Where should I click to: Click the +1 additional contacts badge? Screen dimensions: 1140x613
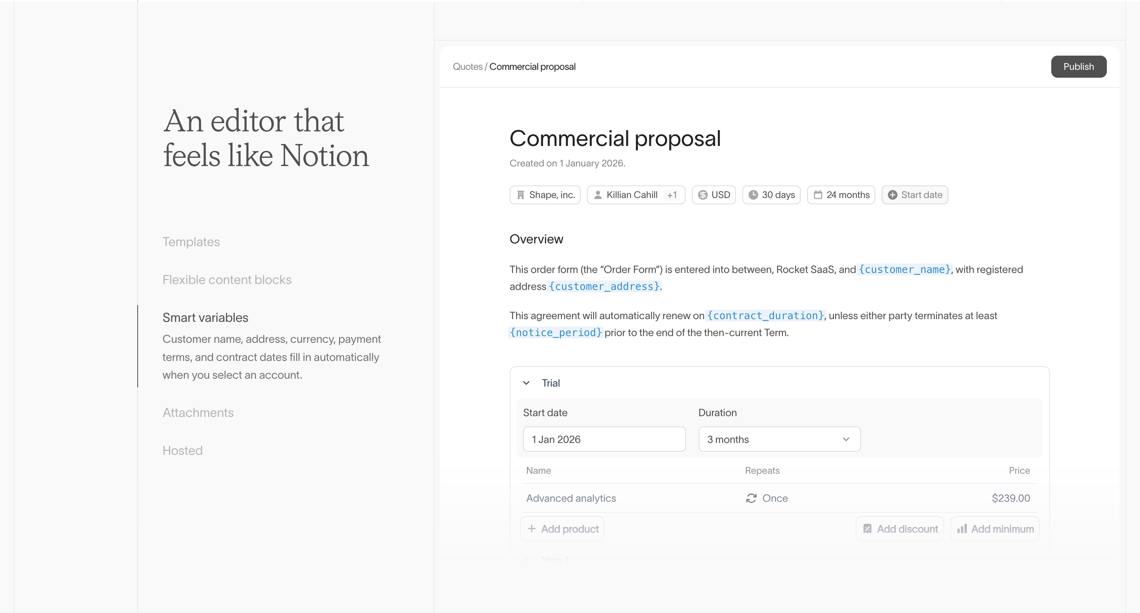[x=672, y=195]
